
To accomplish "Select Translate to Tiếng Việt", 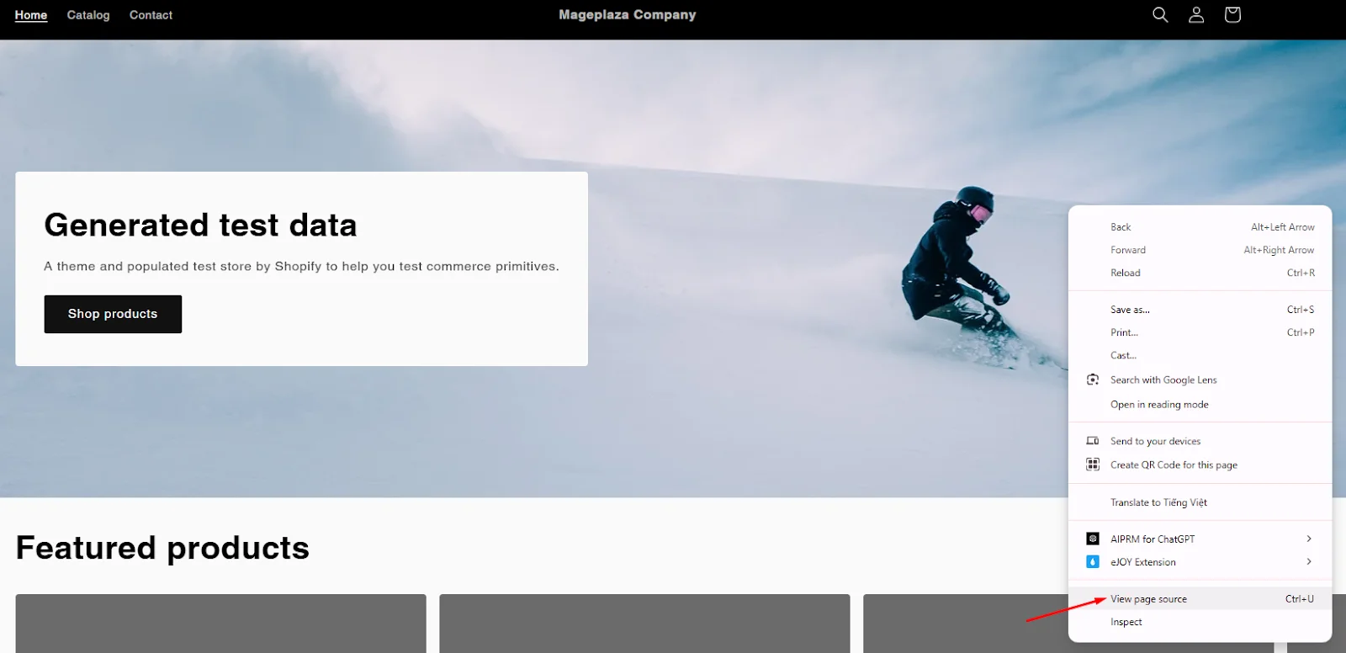I will pos(1158,502).
